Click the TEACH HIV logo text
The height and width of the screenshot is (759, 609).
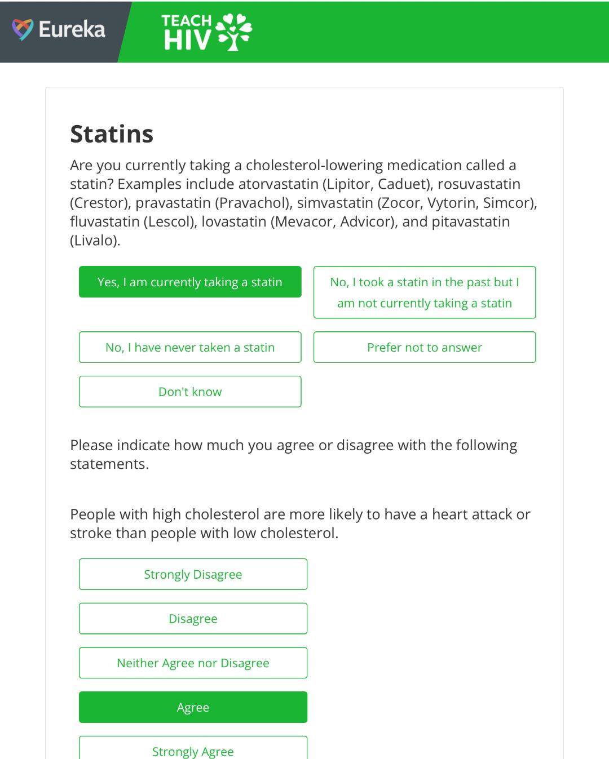186,32
